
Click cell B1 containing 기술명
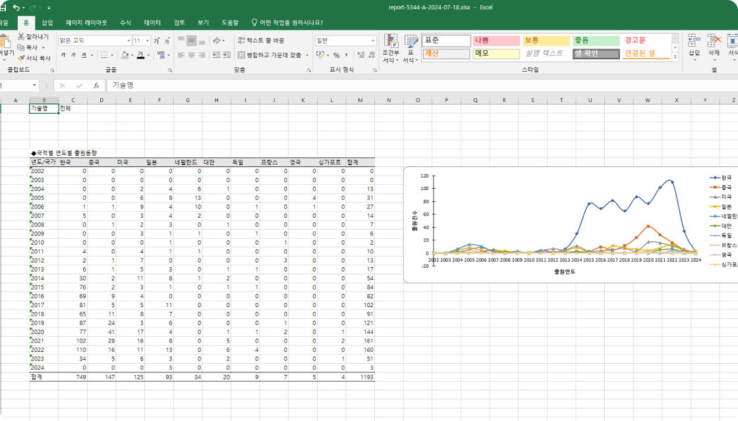point(43,109)
